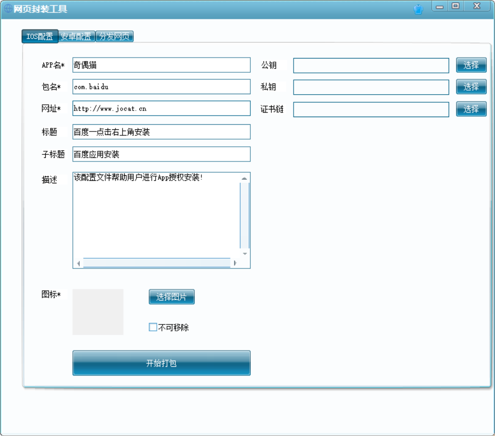The image size is (495, 436).
Task: Click 选择 button next to 私钥
Action: point(471,87)
